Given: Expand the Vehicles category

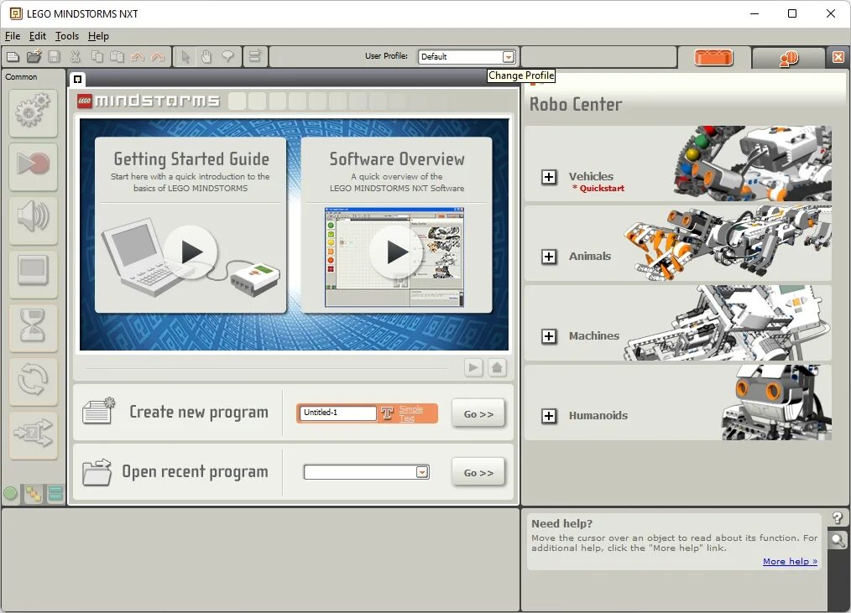Looking at the screenshot, I should (x=549, y=177).
